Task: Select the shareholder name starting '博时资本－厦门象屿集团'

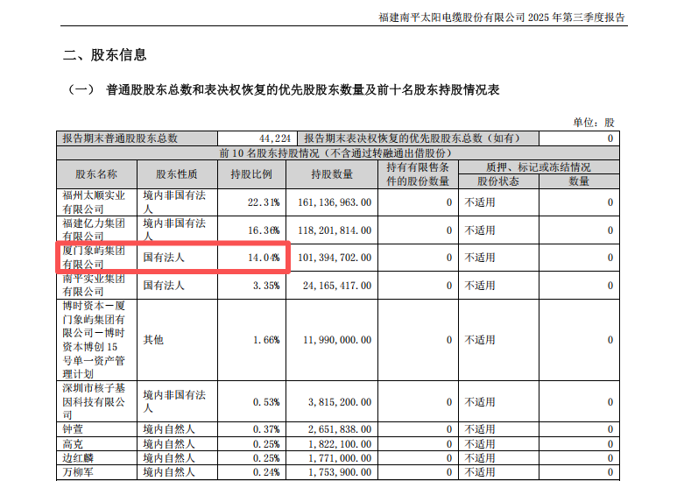Action: tap(94, 340)
